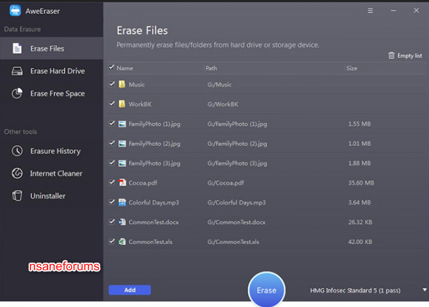The width and height of the screenshot is (429, 307).
Task: Uncheck the FamilyPhoto (1).jpg checkbox
Action: coord(112,123)
